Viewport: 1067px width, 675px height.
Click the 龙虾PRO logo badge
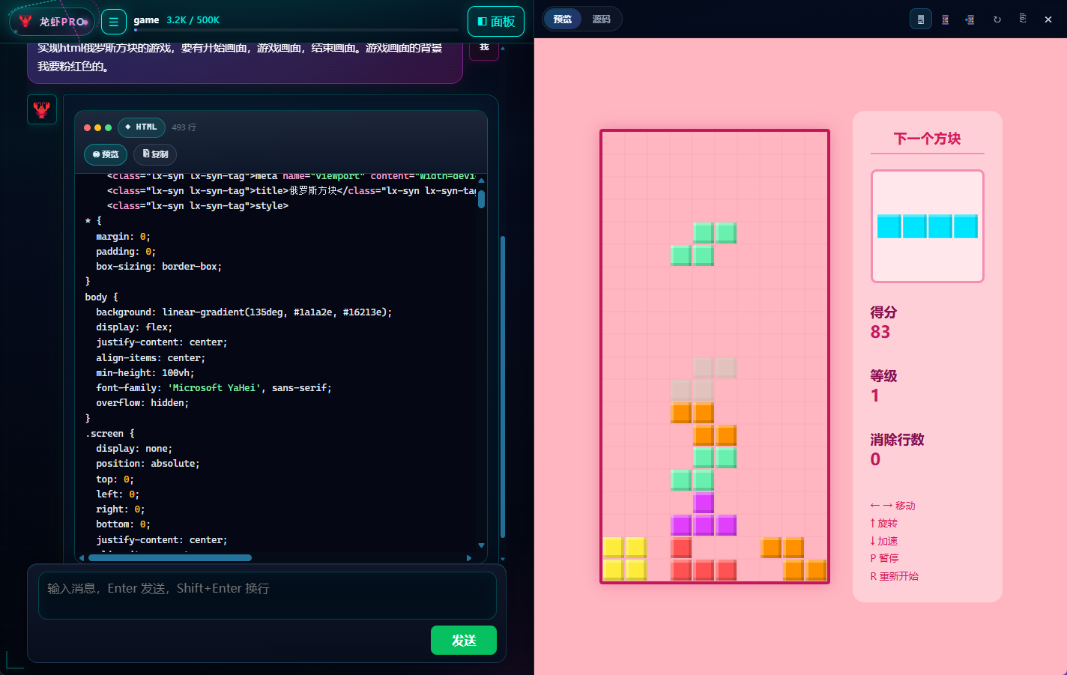pos(52,22)
